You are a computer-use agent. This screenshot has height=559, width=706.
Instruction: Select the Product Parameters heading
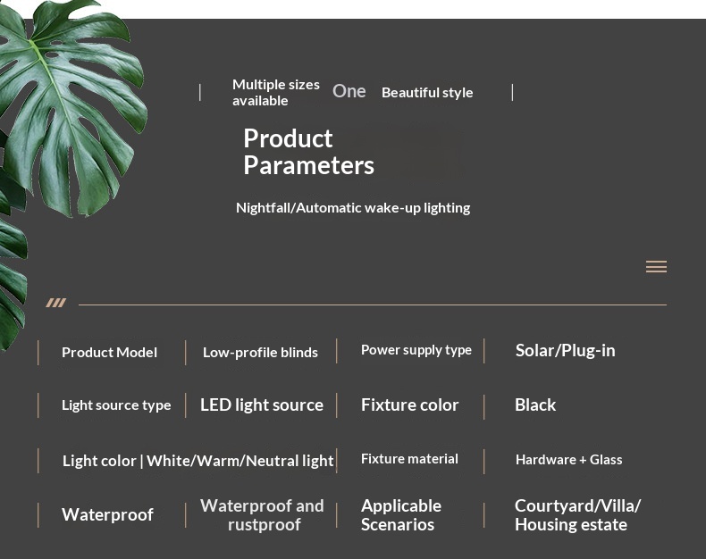coord(309,152)
